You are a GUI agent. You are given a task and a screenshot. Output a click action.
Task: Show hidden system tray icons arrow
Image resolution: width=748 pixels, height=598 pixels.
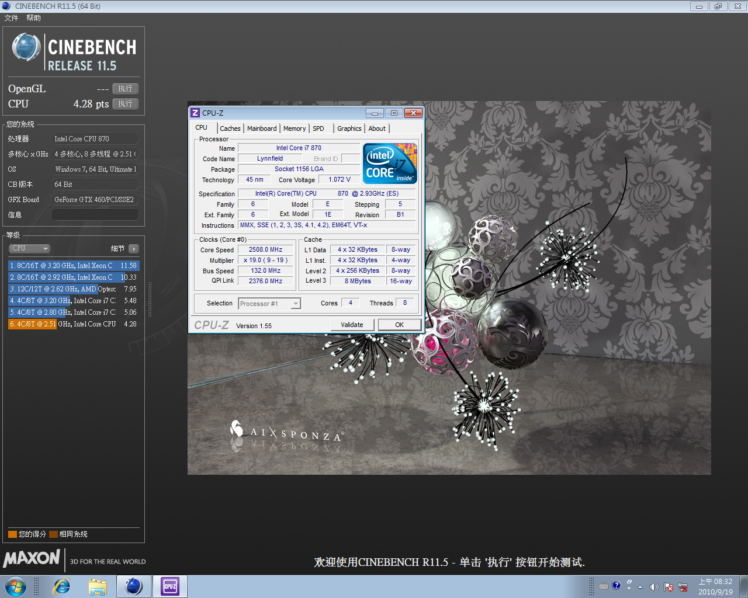tap(640, 586)
